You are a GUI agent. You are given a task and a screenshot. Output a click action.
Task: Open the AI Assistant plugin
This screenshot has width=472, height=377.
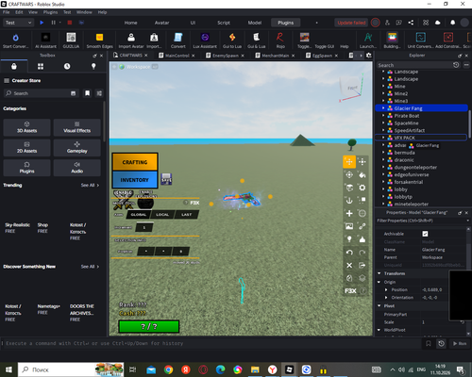click(45, 41)
